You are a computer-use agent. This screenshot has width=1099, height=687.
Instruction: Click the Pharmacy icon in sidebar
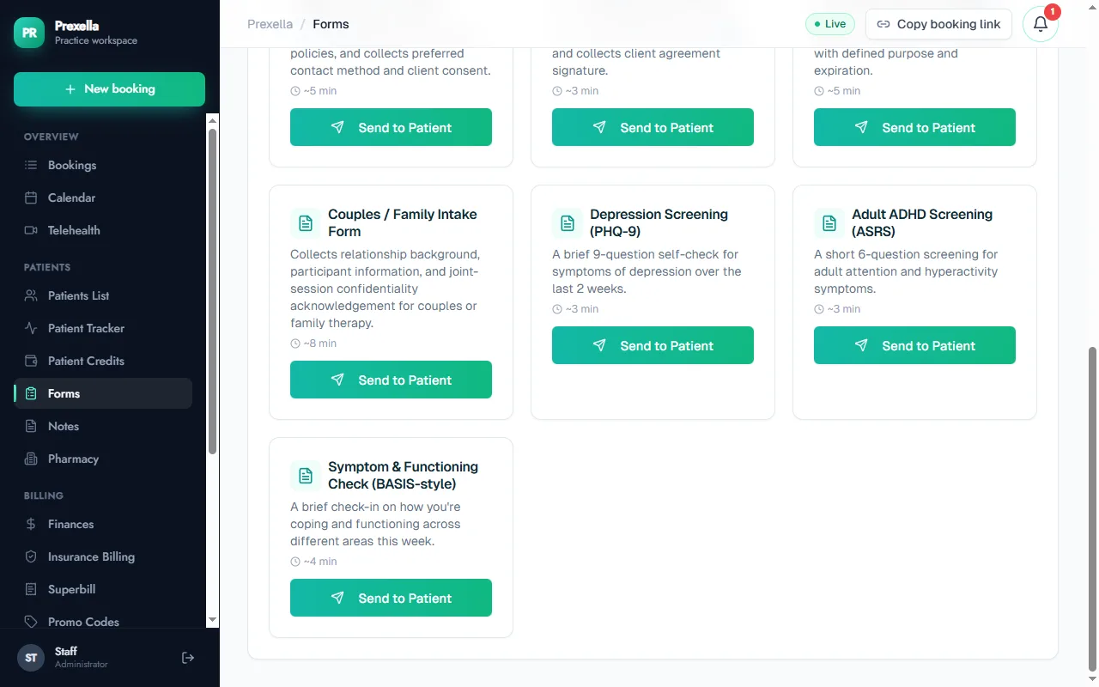pyautogui.click(x=31, y=459)
